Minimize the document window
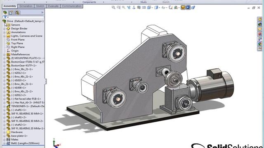Image resolution: width=264 pixels, height=148 pixels. click(248, 8)
